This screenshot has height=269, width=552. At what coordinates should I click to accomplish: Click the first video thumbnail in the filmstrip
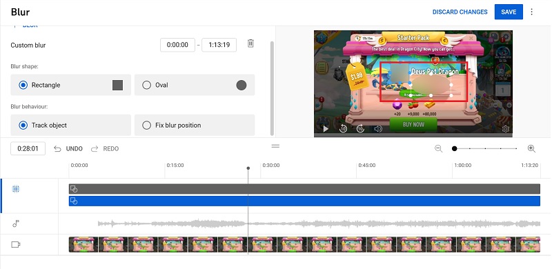pos(83,244)
